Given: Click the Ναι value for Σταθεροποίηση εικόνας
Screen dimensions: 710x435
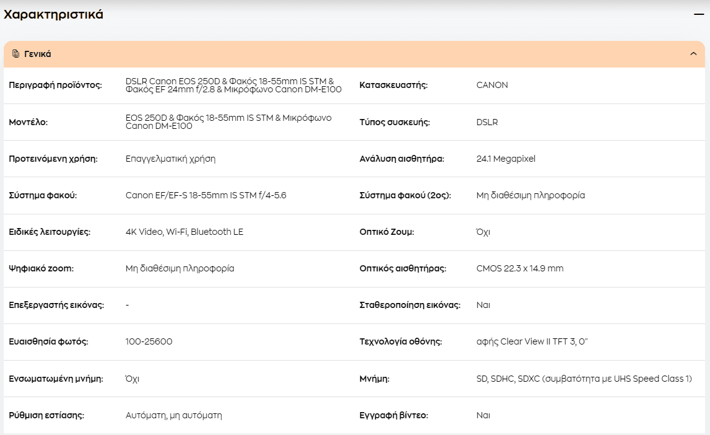Looking at the screenshot, I should [x=483, y=305].
